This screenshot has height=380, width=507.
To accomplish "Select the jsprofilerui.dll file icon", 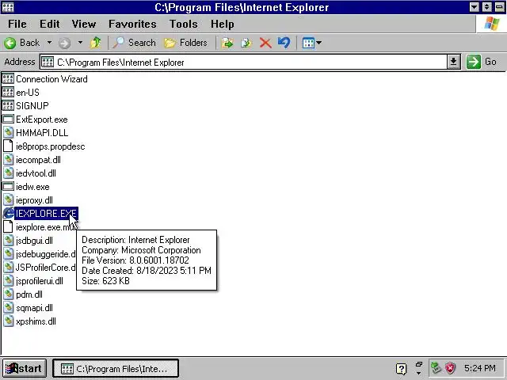I will coord(8,281).
